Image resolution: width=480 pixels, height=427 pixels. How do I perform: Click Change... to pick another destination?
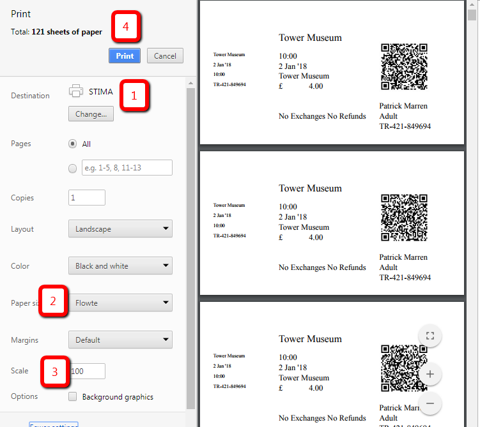pos(91,114)
